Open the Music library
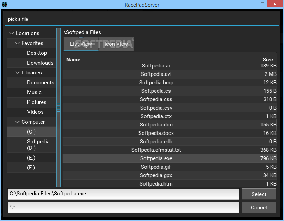 click(x=34, y=92)
